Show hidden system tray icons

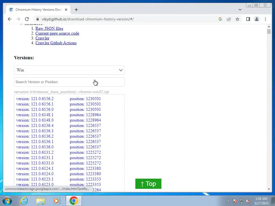tap(228, 201)
